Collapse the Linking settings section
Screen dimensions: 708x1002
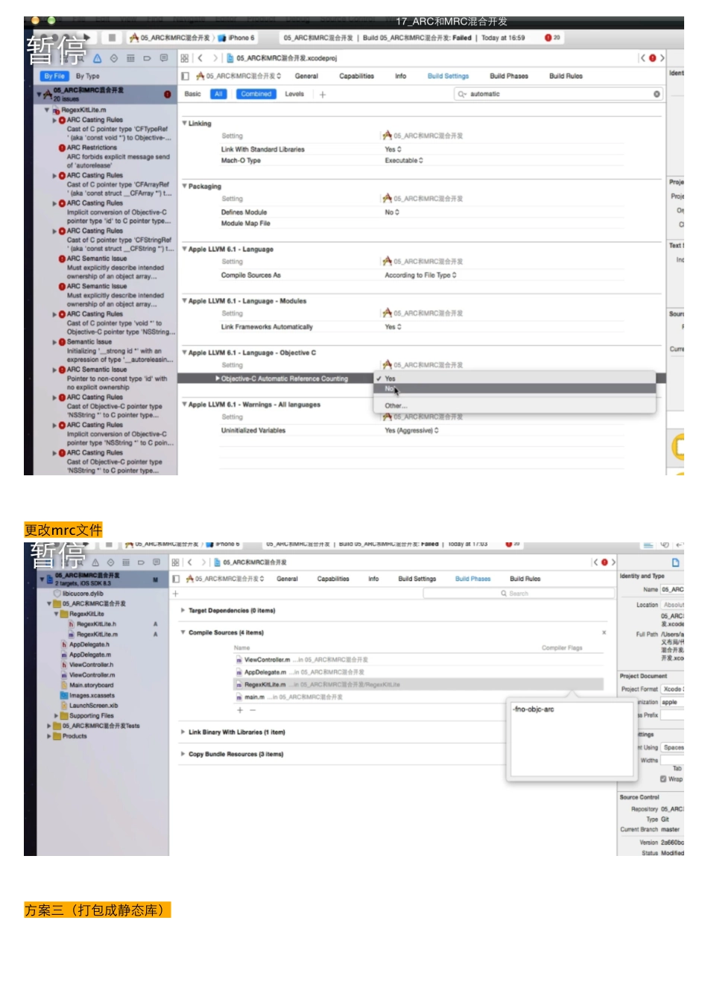click(x=185, y=124)
